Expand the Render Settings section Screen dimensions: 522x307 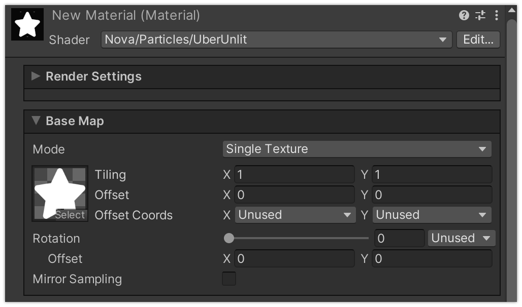[x=36, y=76]
